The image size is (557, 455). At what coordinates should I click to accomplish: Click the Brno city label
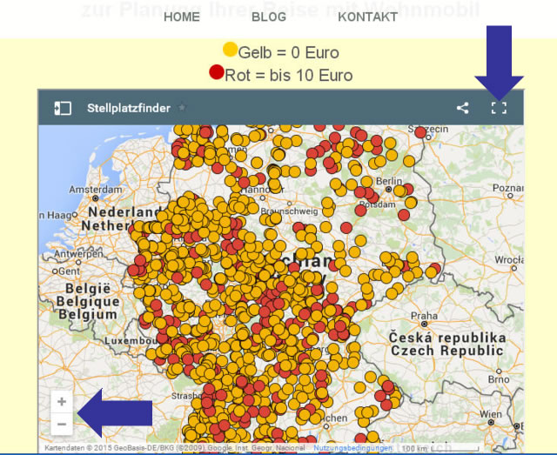[x=499, y=379]
